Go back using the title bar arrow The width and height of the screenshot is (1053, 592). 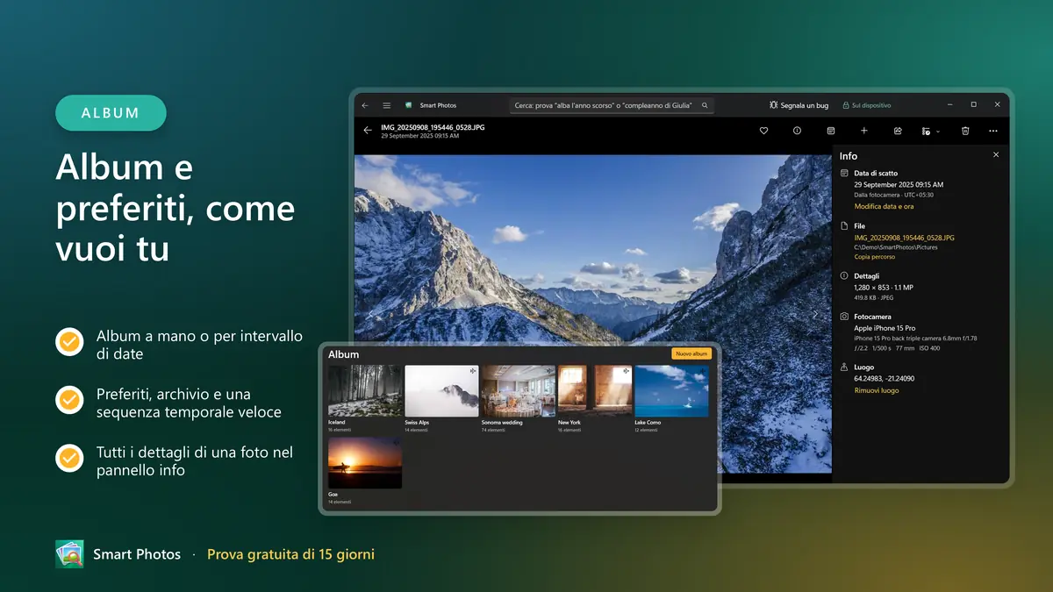tap(366, 105)
